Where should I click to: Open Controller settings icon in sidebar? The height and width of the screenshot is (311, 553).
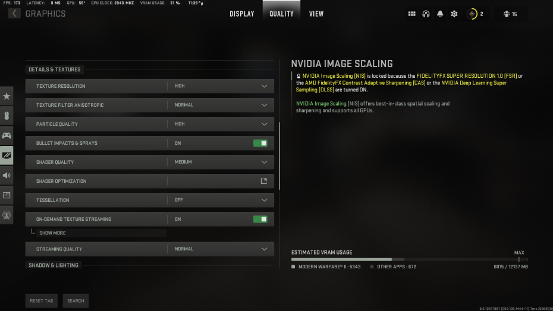click(7, 135)
